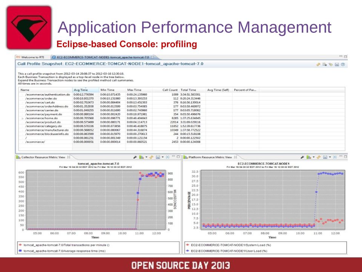Click total time 3:34:51.583301 cell
This screenshot has height=272, width=362.
pyautogui.click(x=190, y=94)
